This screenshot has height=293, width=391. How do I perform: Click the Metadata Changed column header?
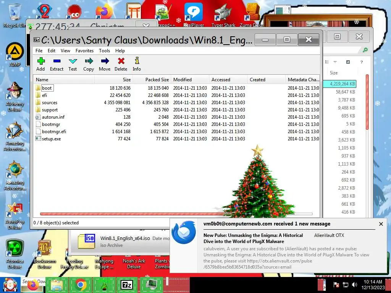[x=302, y=80]
